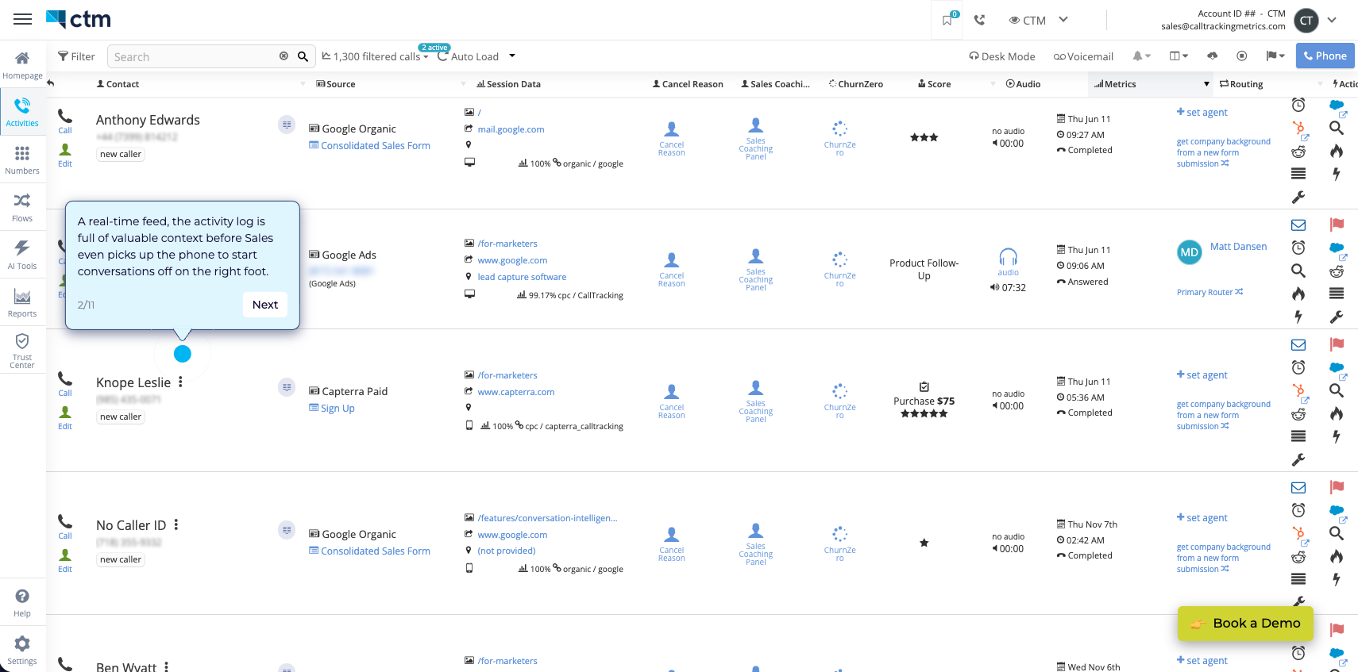The image size is (1358, 672).
Task: Edit the Anthony Edwards contact
Action: click(65, 155)
